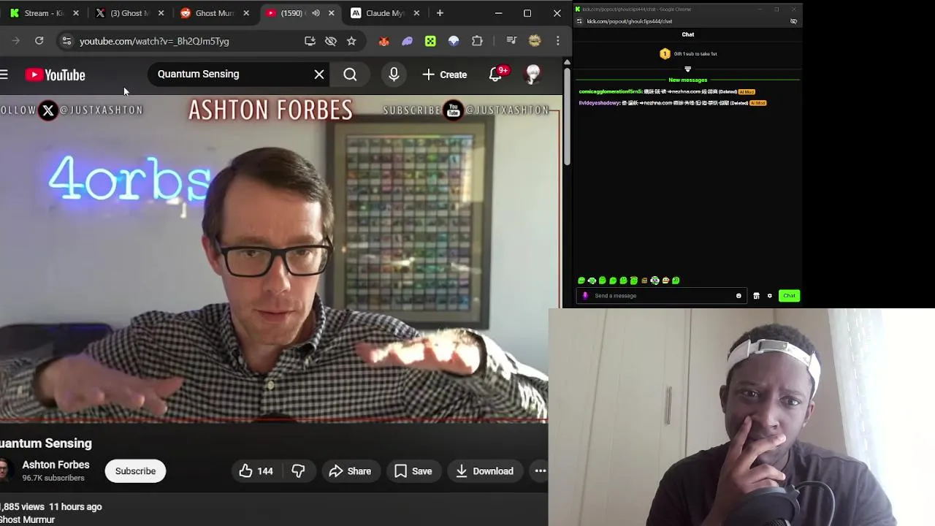
Task: Dislike the video with thumbs down
Action: tap(298, 471)
